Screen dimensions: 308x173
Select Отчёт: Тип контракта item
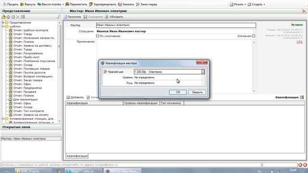28,111
